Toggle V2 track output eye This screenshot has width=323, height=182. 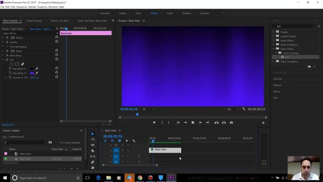pyautogui.click(x=128, y=145)
